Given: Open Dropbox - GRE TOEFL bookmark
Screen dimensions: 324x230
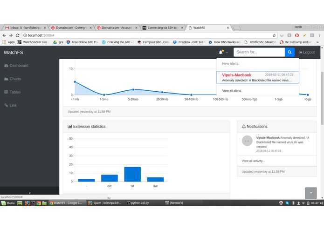Looking at the screenshot, I should click(x=189, y=42).
